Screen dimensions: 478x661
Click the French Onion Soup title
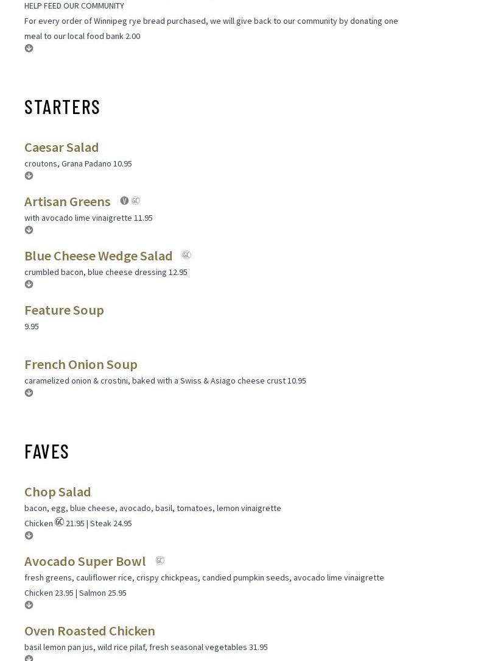pyautogui.click(x=80, y=364)
